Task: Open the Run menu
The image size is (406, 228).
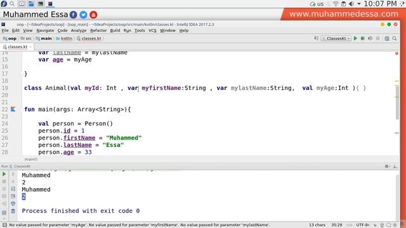Action: click(127, 30)
